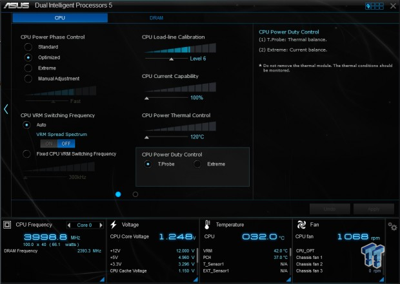400x284 pixels.
Task: Select next core with right arrow
Action: click(101, 225)
